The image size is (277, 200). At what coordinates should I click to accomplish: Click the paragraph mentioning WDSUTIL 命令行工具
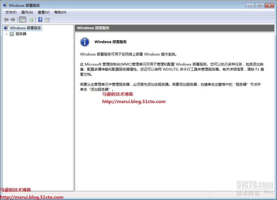pyautogui.click(x=172, y=69)
